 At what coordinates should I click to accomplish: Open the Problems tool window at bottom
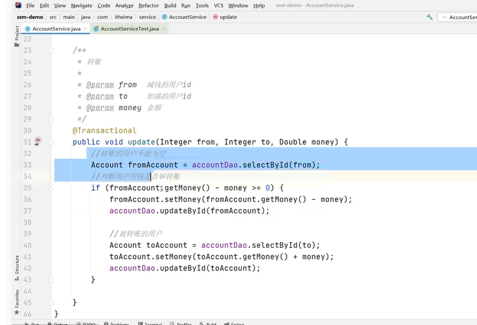pyautogui.click(x=116, y=324)
